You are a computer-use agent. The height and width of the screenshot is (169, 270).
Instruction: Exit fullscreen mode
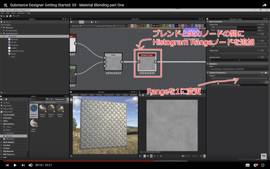pos(263,165)
